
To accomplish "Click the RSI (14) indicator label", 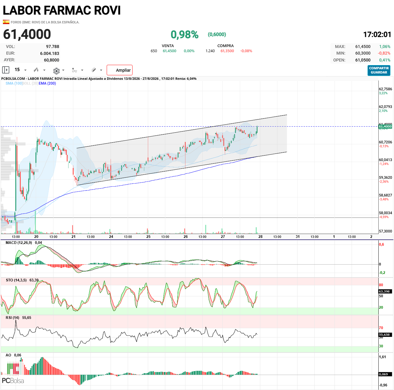I will pyautogui.click(x=12, y=318).
